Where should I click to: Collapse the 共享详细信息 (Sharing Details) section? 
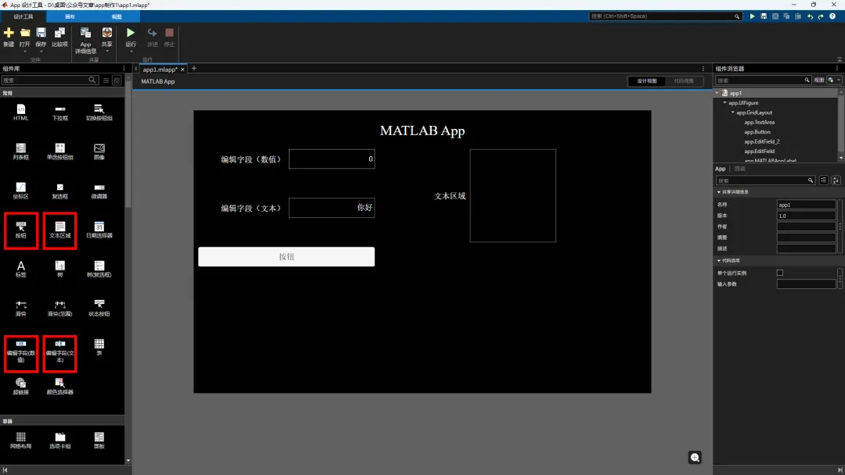(x=719, y=192)
